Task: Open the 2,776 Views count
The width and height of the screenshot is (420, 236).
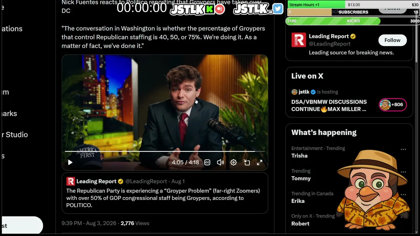Action: pyautogui.click(x=135, y=223)
